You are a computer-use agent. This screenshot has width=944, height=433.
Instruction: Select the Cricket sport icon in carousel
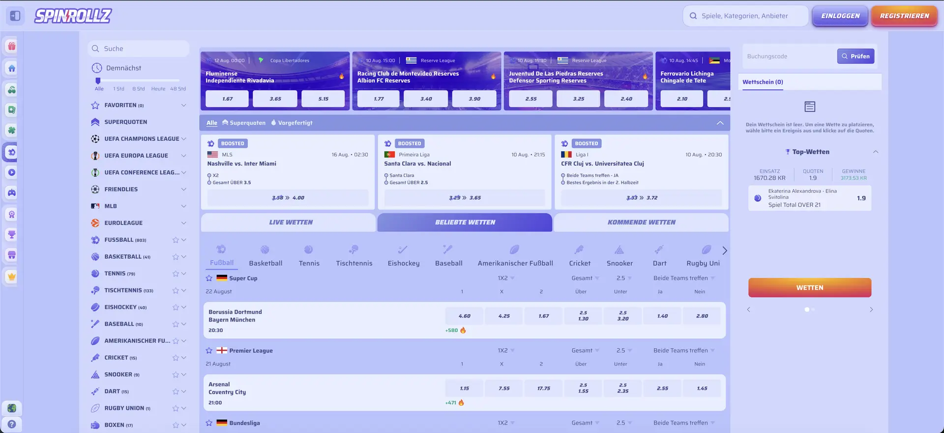(x=580, y=249)
